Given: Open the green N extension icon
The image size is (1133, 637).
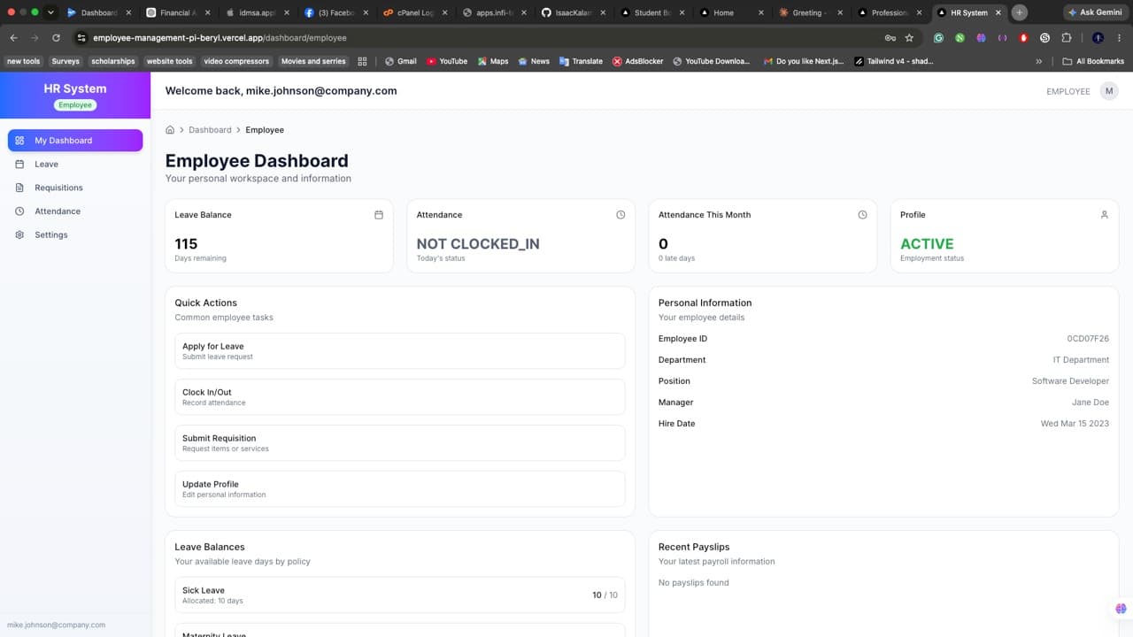Looking at the screenshot, I should pos(960,38).
